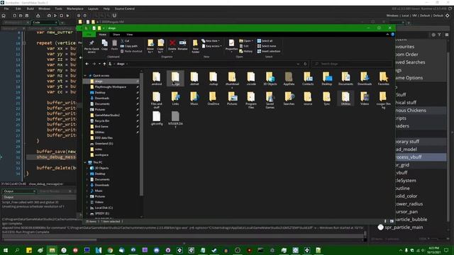Select the Saved Games folder

(270, 100)
